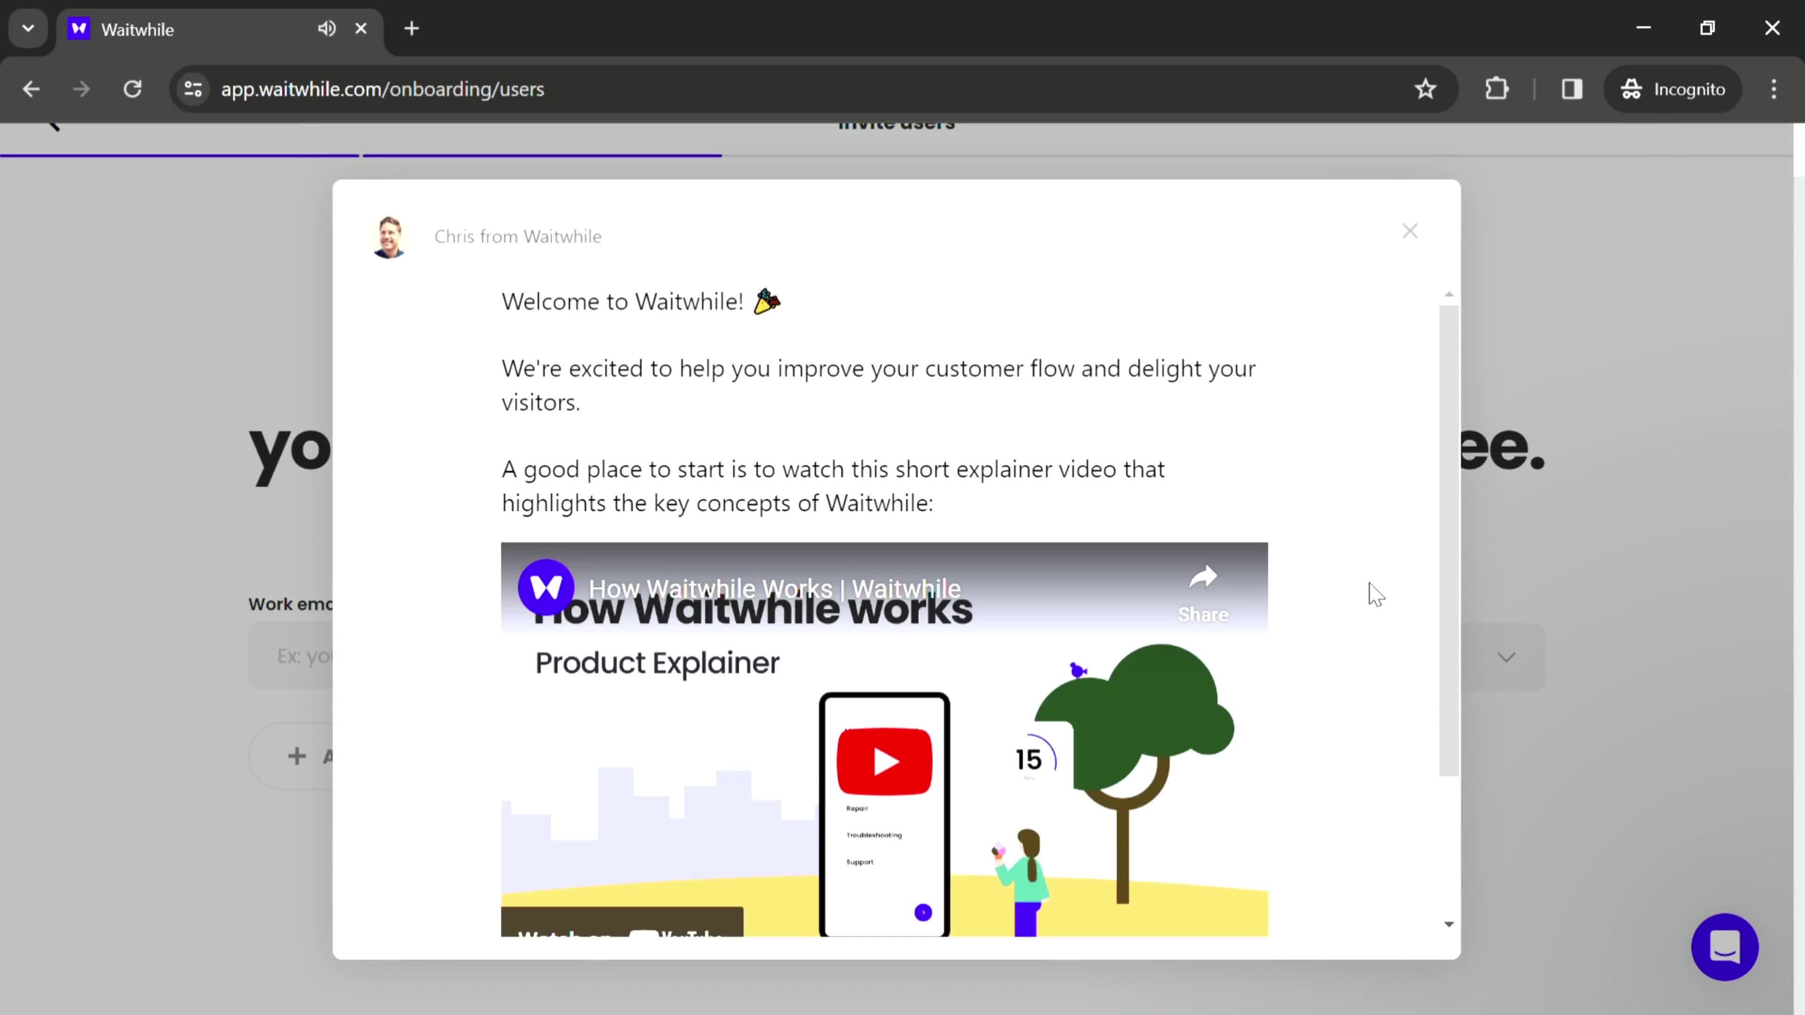Click the Chris from Waitwhile sender name

(518, 237)
